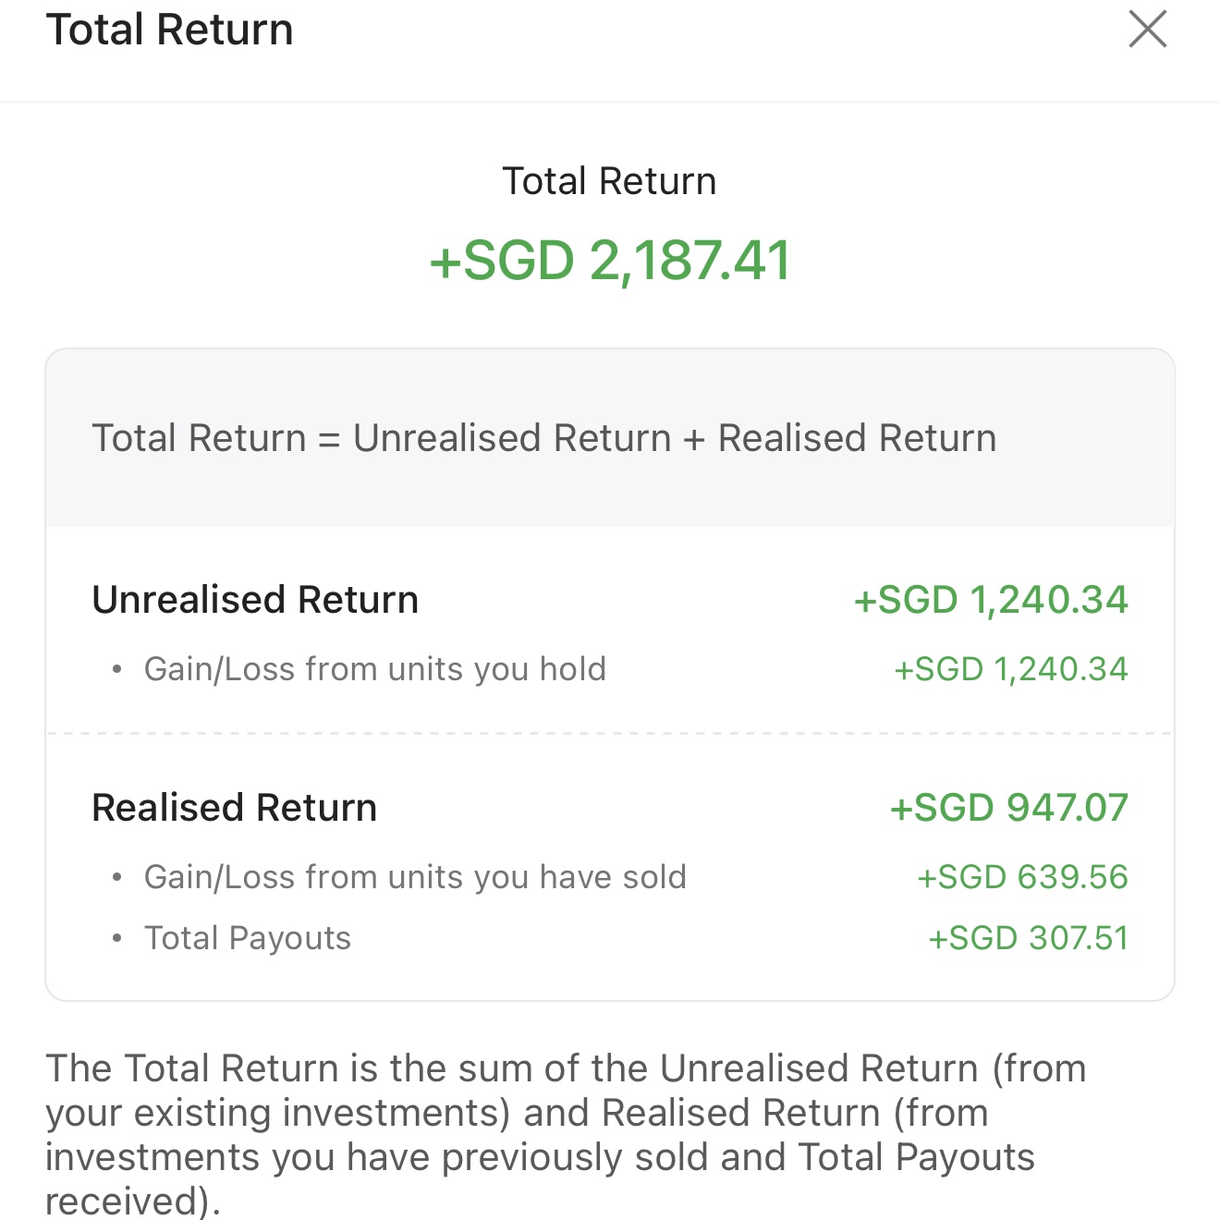The image size is (1220, 1220).
Task: Tap the Total Return explanation paragraph
Action: click(566, 1135)
